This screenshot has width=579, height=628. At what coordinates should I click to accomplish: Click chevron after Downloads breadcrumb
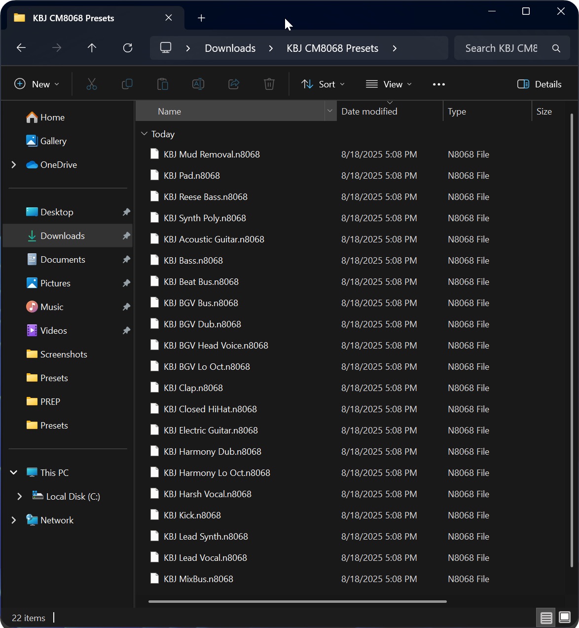(271, 48)
